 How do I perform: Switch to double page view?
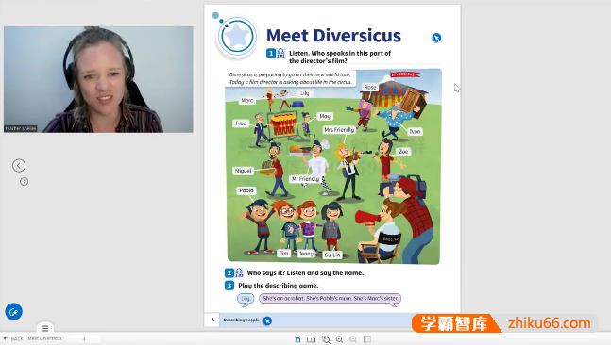(x=311, y=339)
